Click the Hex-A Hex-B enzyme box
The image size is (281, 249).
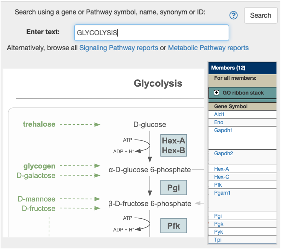point(173,145)
